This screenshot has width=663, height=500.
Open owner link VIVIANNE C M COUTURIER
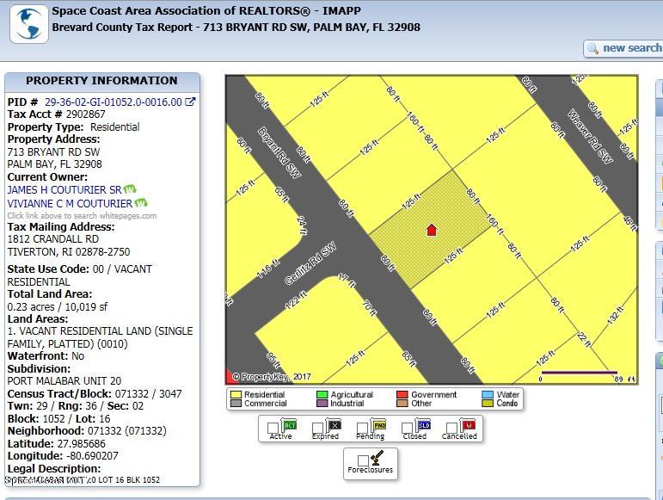point(70,203)
